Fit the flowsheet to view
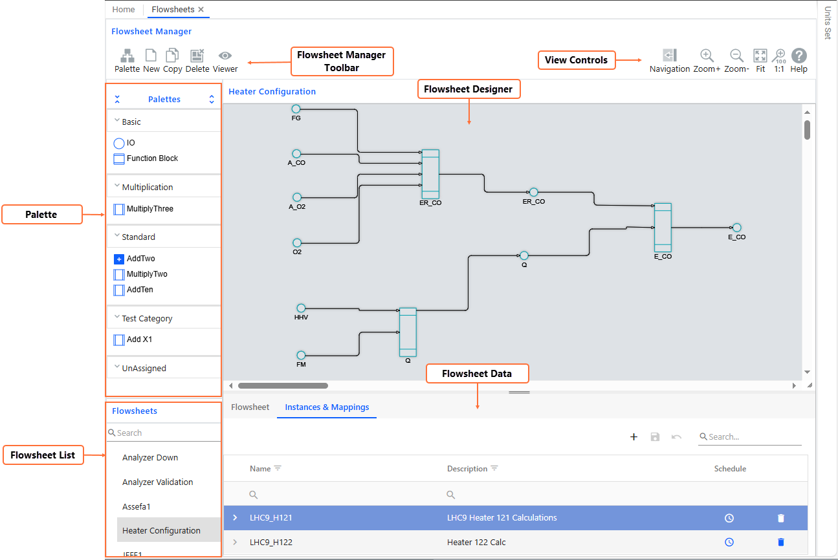Screen dimensions: 838x560 tap(760, 61)
